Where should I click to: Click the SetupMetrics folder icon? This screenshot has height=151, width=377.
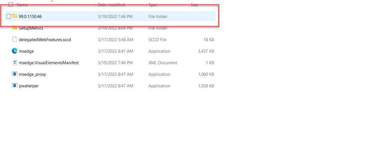pos(15,28)
